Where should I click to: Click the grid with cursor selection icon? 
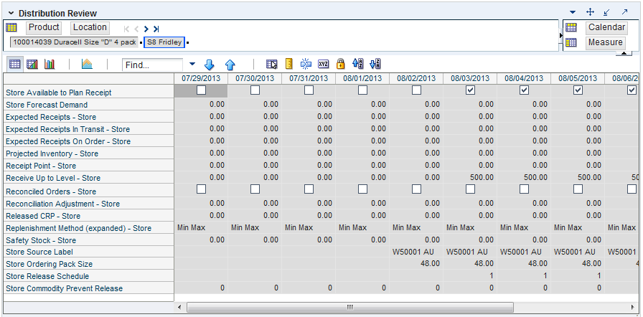click(271, 64)
